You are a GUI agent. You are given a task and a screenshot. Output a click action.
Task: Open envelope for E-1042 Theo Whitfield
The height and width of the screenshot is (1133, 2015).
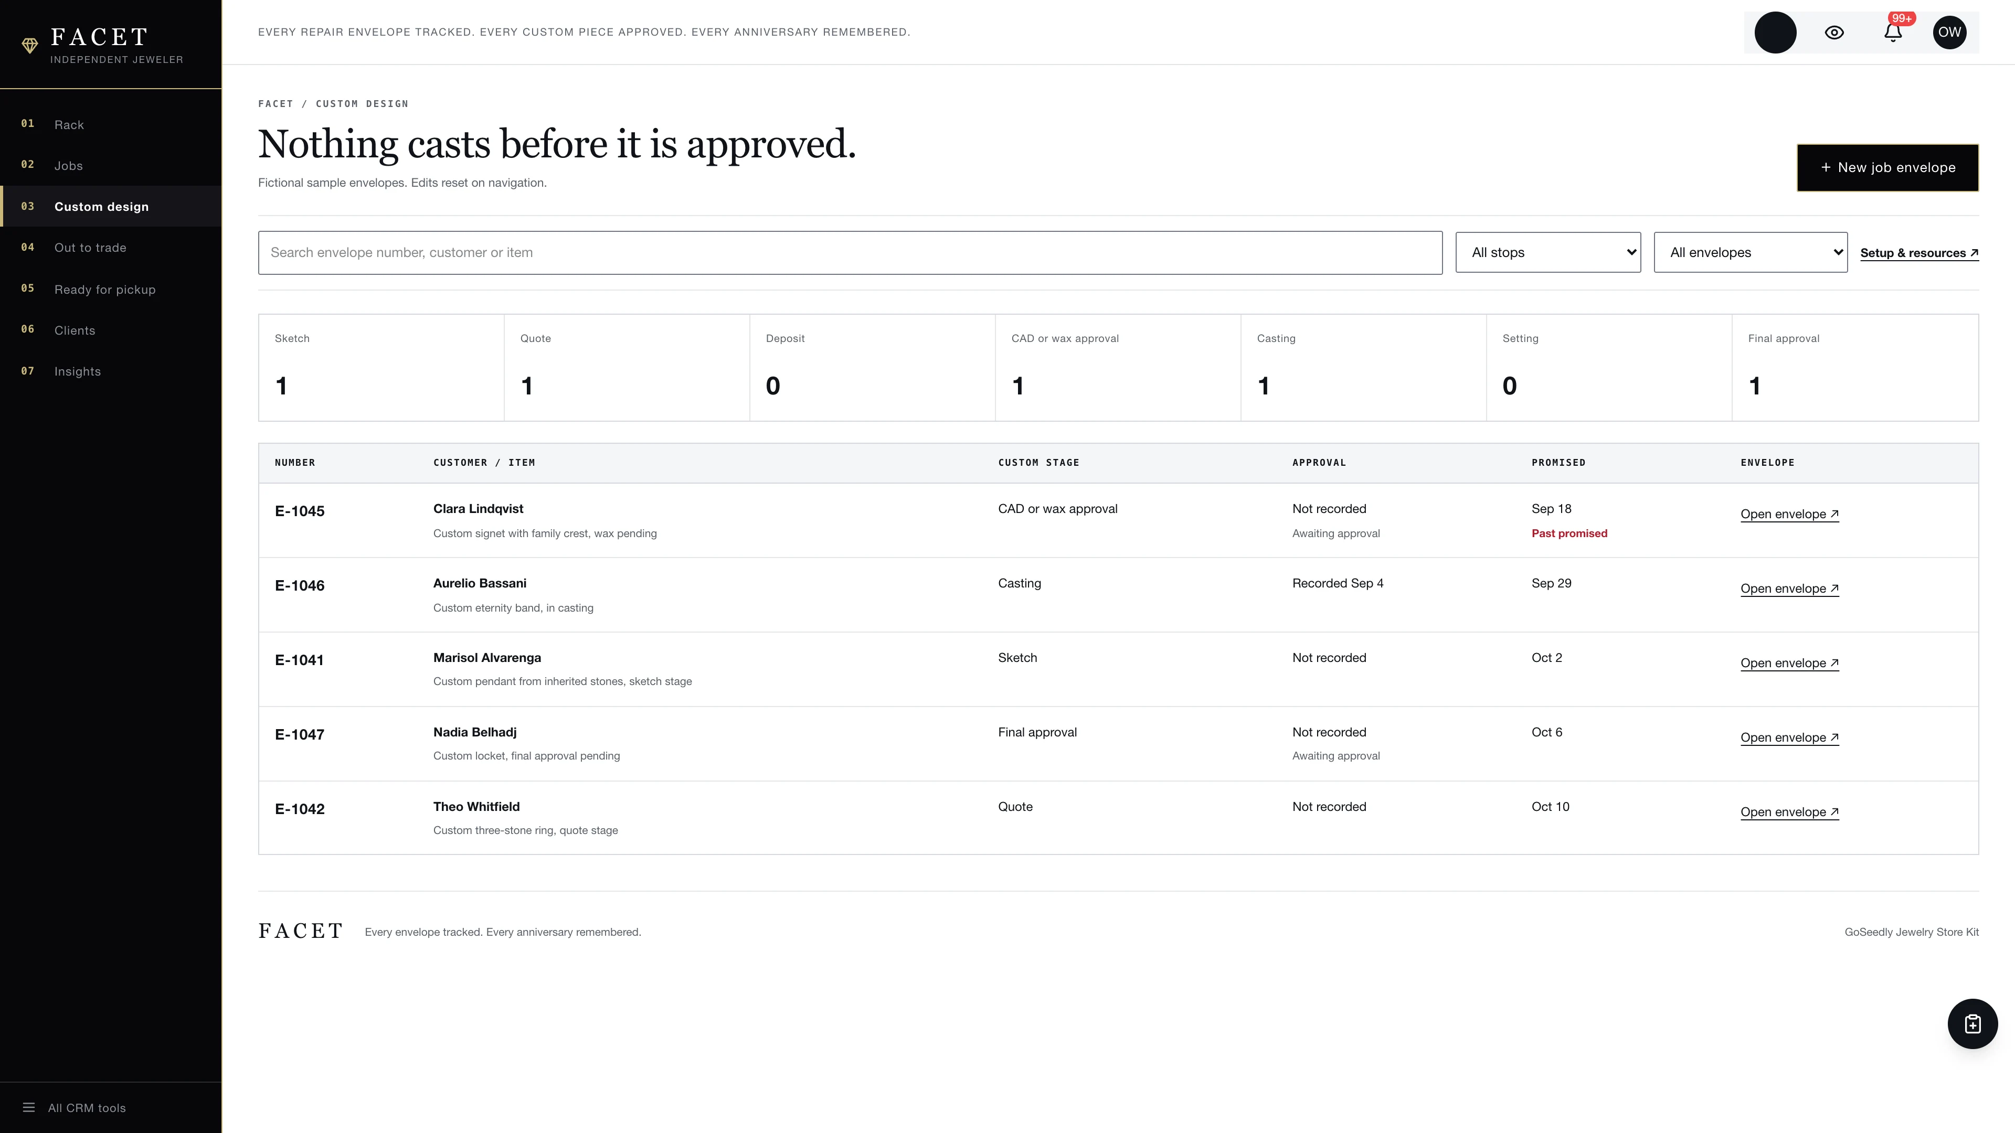point(1790,811)
